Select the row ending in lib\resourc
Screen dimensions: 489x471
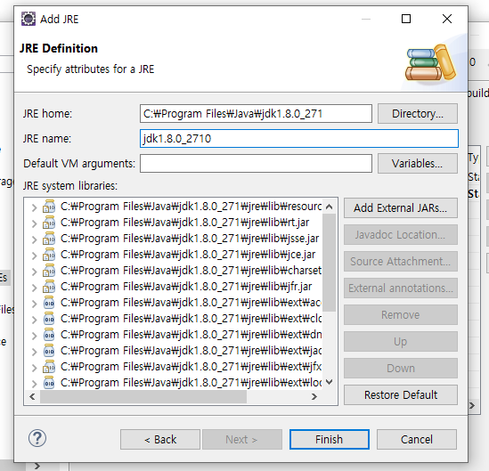pyautogui.click(x=191, y=207)
